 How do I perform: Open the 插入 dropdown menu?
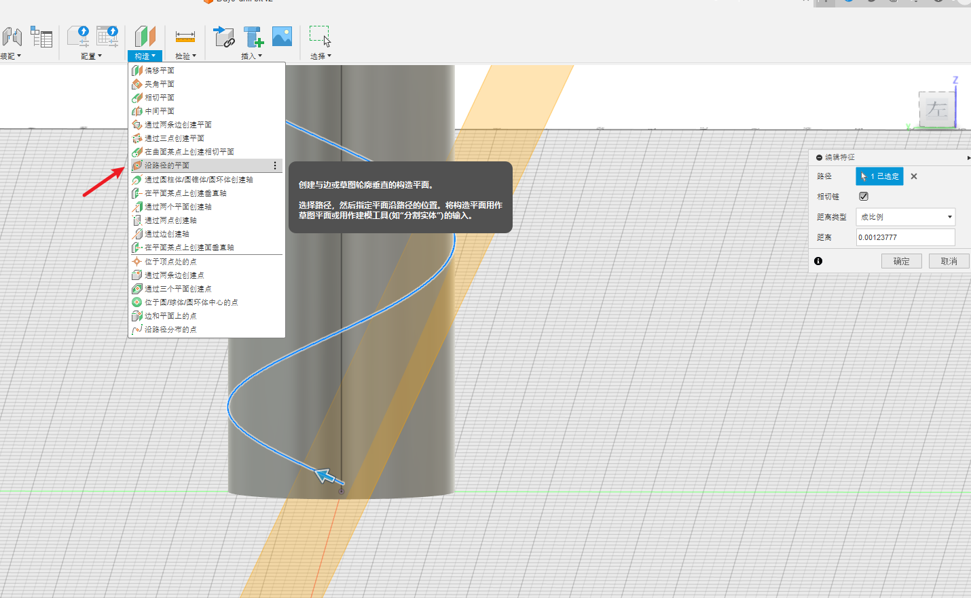click(251, 56)
